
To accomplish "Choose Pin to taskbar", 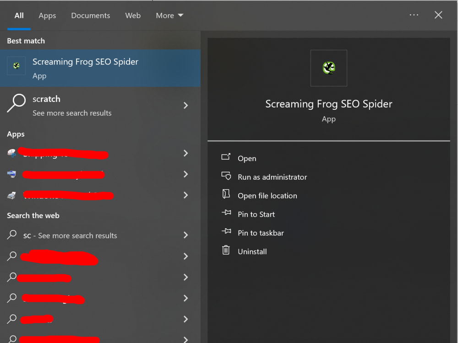I will point(261,233).
